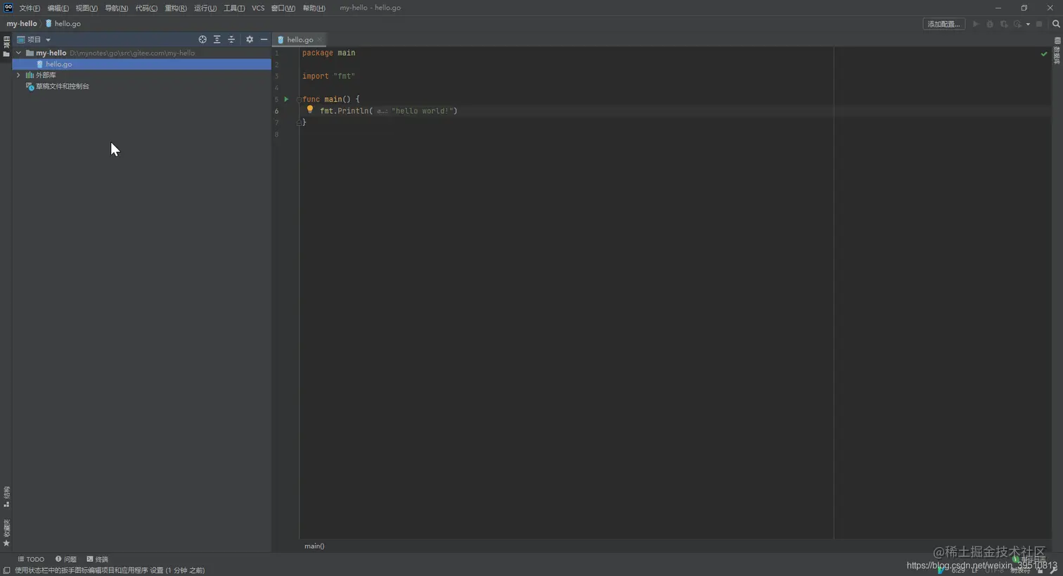Click the "hello world!" string literal

coord(424,111)
